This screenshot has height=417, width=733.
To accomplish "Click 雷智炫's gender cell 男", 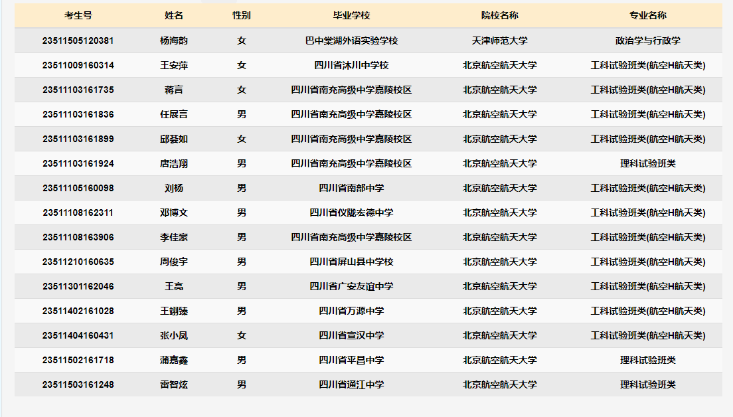I will (x=241, y=384).
